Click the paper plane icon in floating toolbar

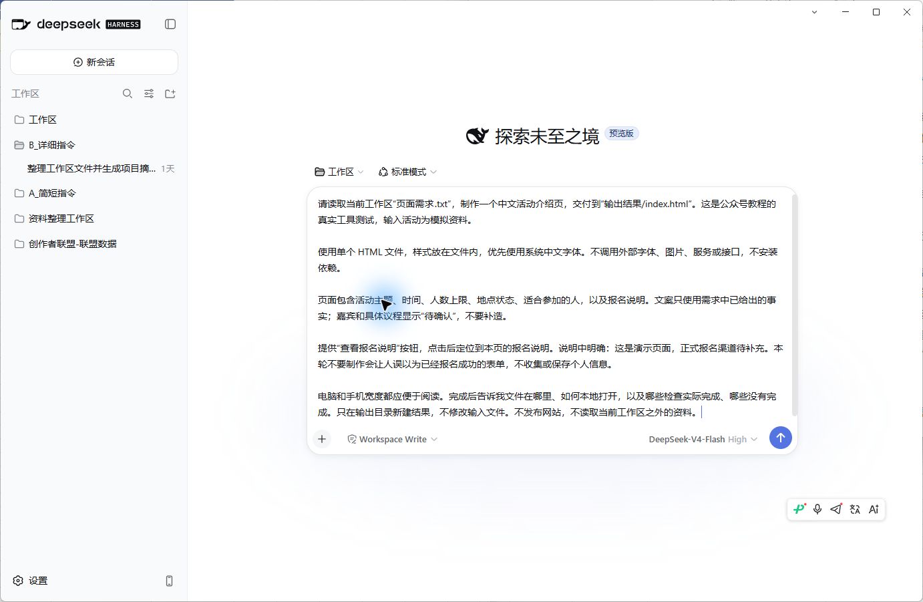[836, 509]
